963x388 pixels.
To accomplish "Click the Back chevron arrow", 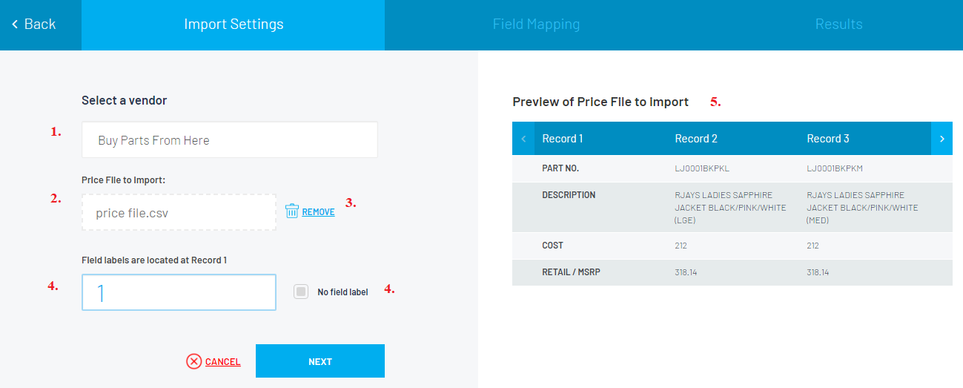I will click(x=15, y=24).
